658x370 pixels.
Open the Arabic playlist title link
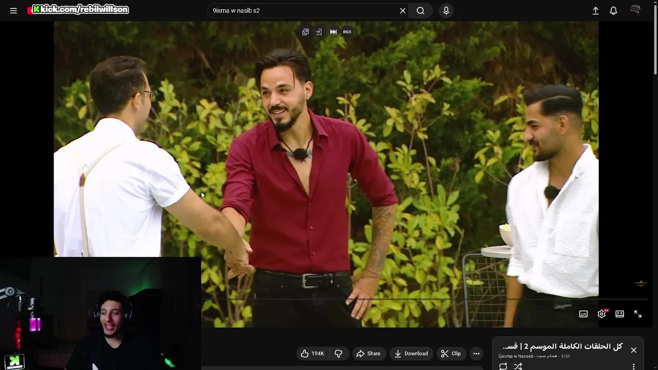coord(562,347)
